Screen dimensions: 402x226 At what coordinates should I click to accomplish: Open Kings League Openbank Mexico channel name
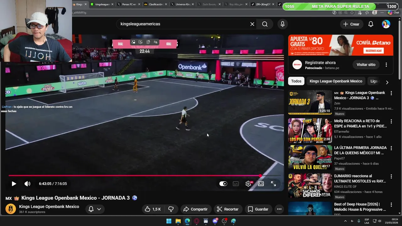[49, 207]
